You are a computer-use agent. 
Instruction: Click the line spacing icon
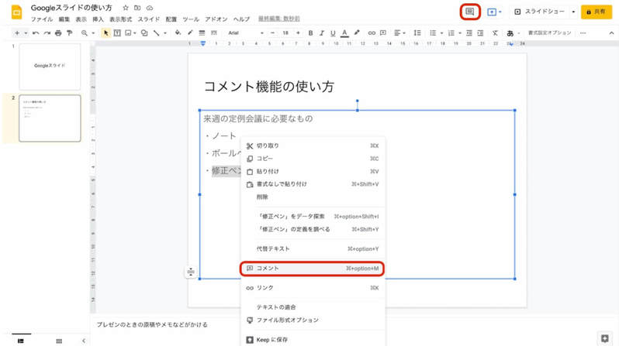[x=417, y=33]
